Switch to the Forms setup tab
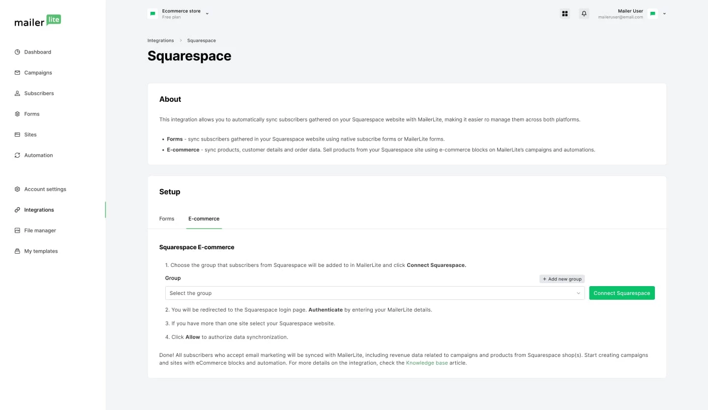The image size is (708, 410). click(167, 219)
